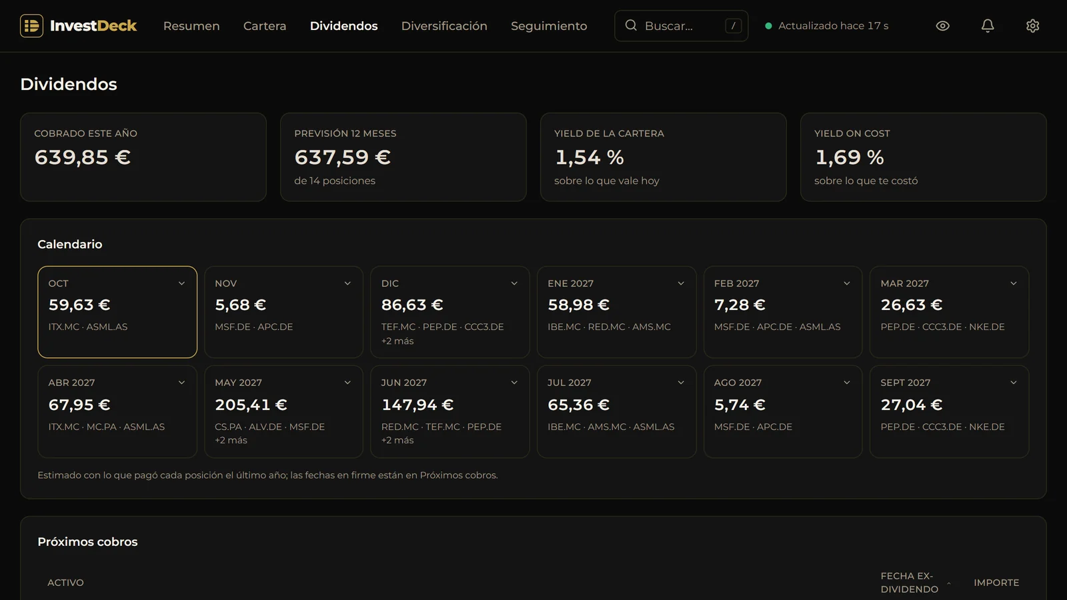Click the 205,41 € amount in MAY 2027
The image size is (1067, 600).
251,405
